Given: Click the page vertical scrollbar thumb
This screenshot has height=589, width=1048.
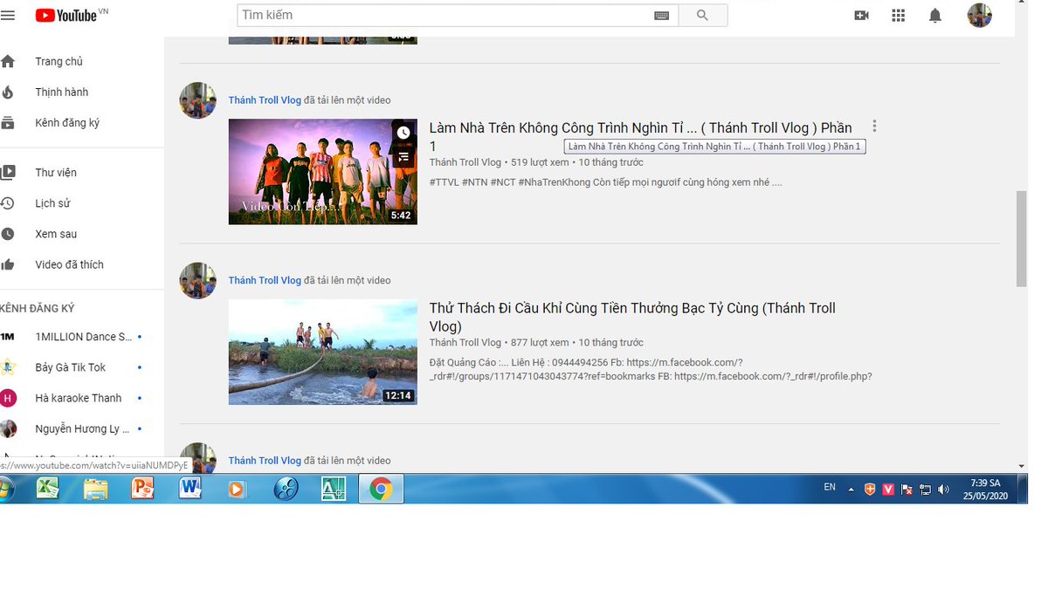Looking at the screenshot, I should coord(1021,238).
